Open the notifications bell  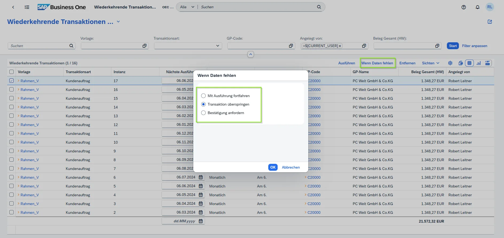(477, 7)
